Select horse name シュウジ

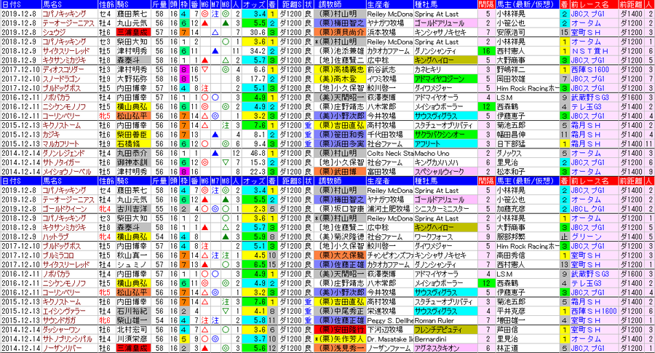[55, 32]
